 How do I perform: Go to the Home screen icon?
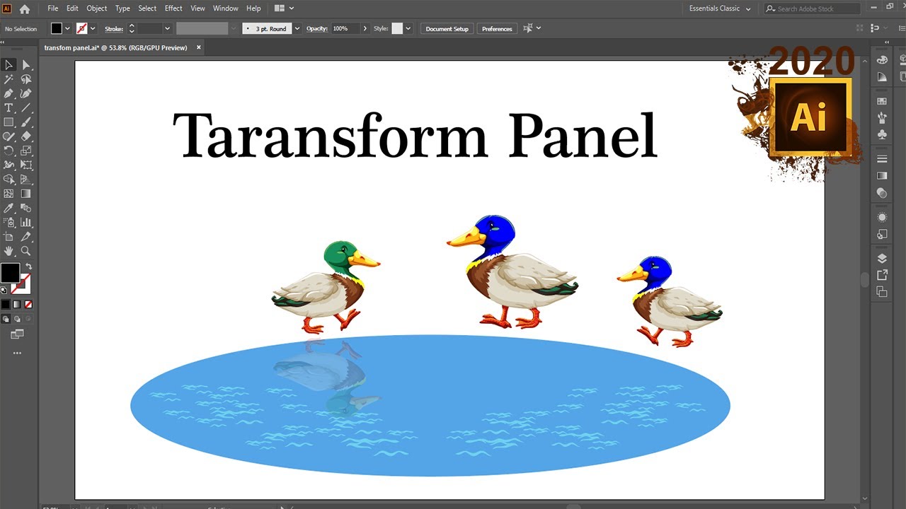click(25, 8)
